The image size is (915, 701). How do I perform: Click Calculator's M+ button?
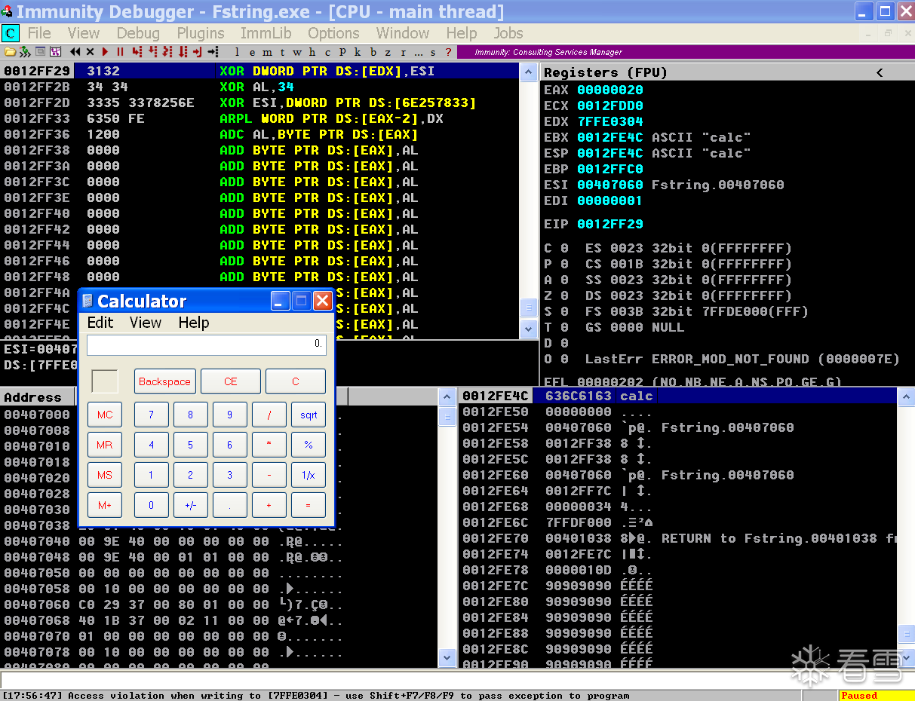coord(105,505)
